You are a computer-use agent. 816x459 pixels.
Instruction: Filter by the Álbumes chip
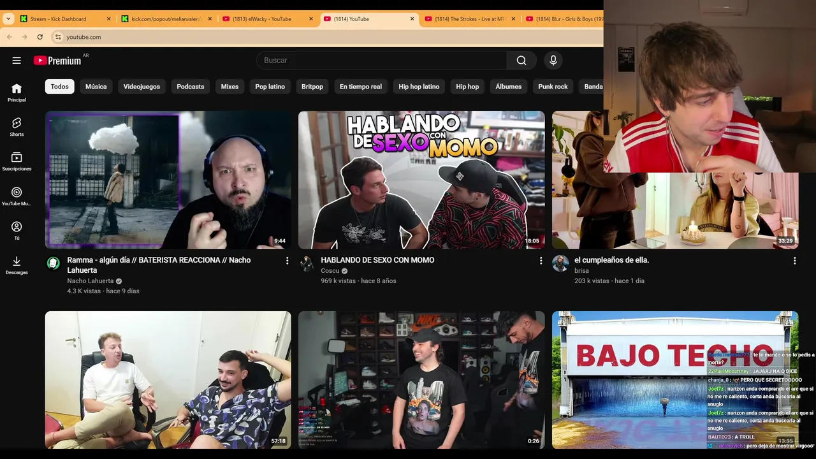509,87
